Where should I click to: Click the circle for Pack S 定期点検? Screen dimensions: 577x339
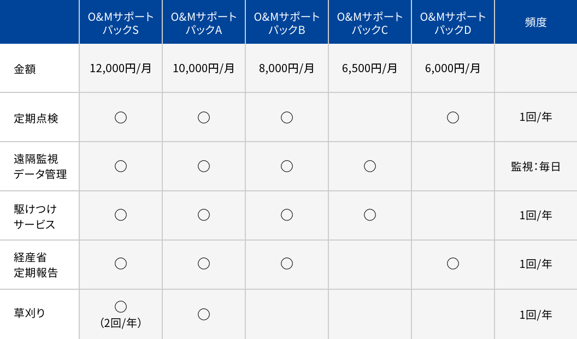[121, 118]
